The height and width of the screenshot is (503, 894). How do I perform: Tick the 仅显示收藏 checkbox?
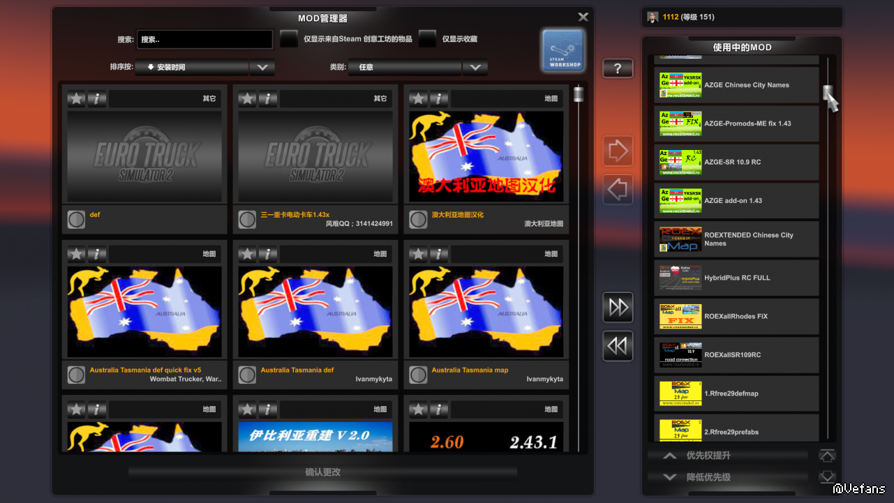tap(428, 39)
